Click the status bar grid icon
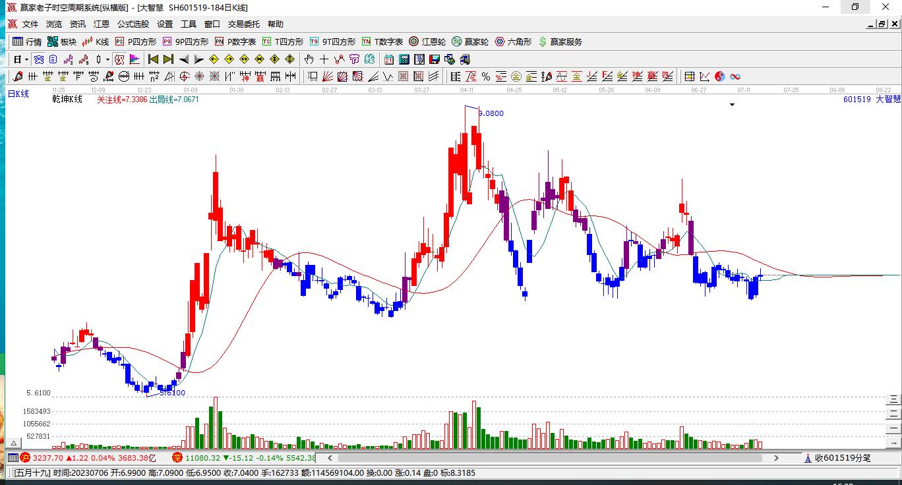 click(13, 458)
